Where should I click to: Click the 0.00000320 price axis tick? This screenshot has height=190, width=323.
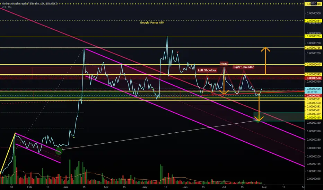(x=314, y=131)
